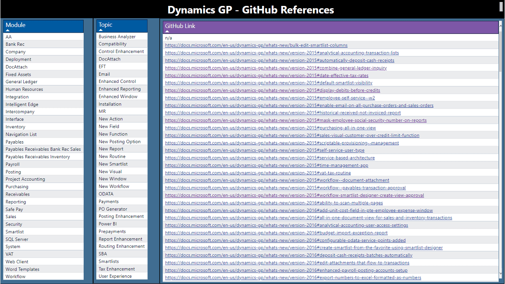Pick the Business Analyzer topic
Viewport: 505px width, 284px height.
[x=117, y=36]
